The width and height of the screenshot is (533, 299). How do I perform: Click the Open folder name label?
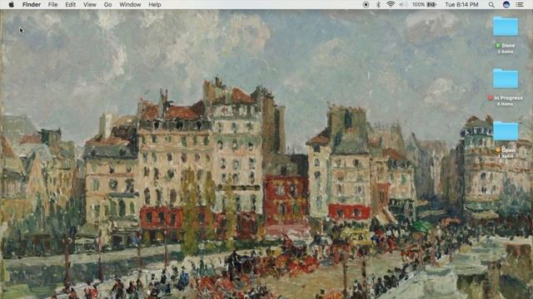coord(508,150)
